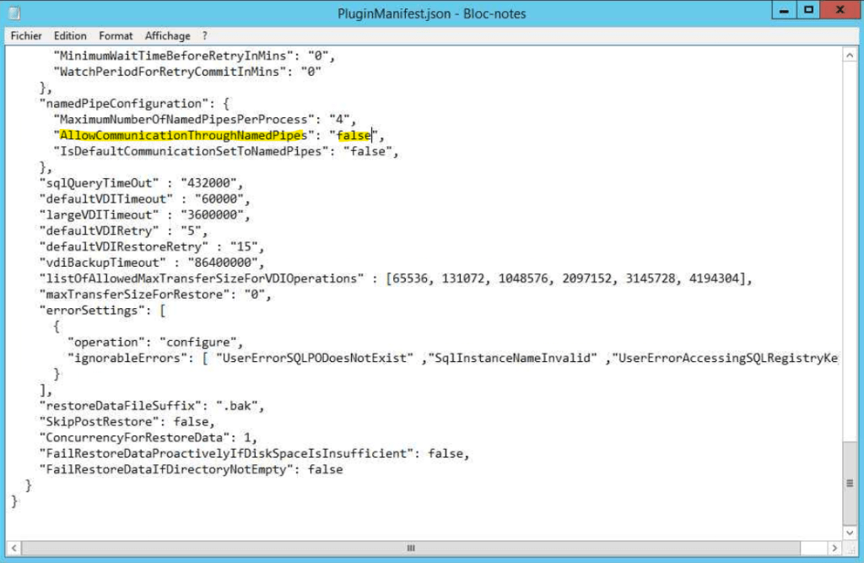Open the ? help menu

pyautogui.click(x=204, y=36)
